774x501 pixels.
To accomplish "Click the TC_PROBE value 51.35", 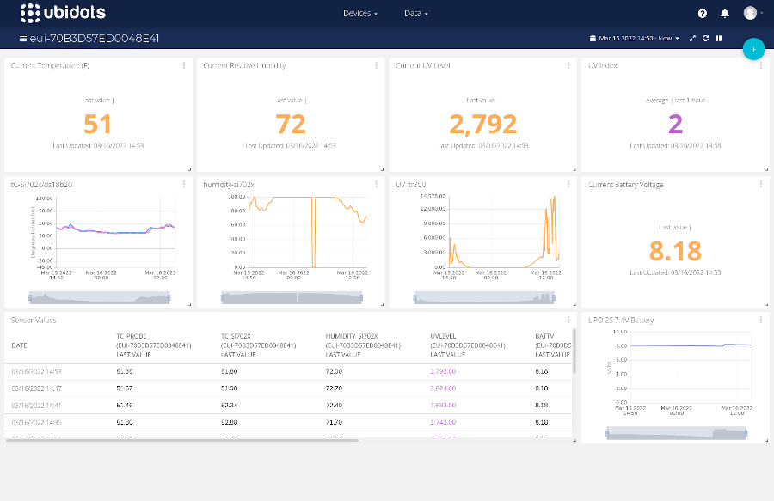I will (125, 371).
